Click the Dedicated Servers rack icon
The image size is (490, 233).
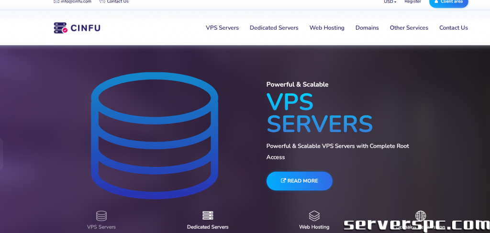pyautogui.click(x=208, y=216)
